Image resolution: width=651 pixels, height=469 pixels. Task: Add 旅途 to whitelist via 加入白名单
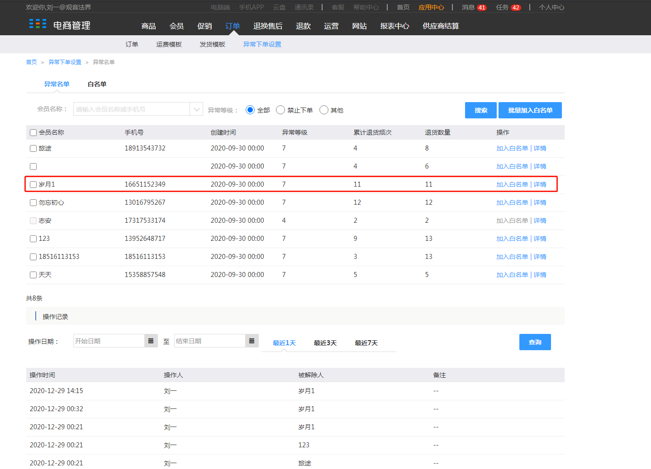(x=512, y=148)
